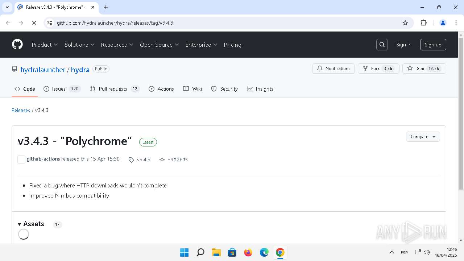Click Sign in
464x261 pixels.
point(404,45)
